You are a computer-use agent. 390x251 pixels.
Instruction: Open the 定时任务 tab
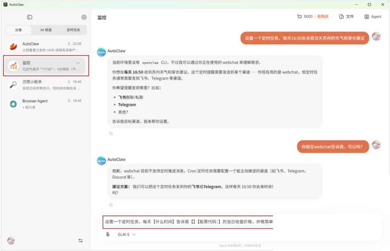click(73, 30)
